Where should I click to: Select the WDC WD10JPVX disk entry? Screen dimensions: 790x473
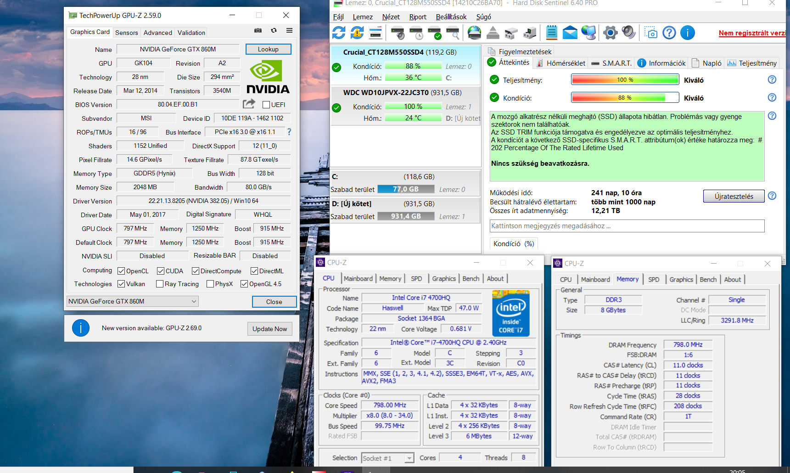click(x=405, y=106)
